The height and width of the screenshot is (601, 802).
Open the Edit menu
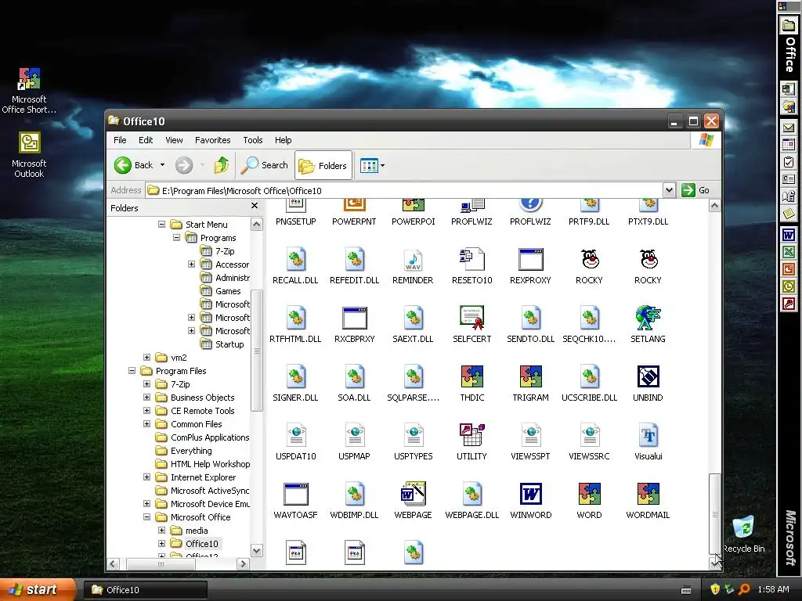click(x=146, y=140)
